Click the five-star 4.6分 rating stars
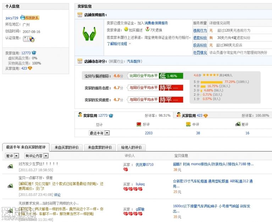Image resolution: width=272 pixels, height=222 pixels. pyautogui.click(x=211, y=75)
